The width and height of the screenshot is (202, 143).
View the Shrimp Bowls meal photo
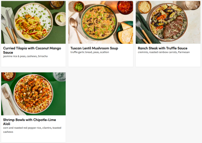33,94
